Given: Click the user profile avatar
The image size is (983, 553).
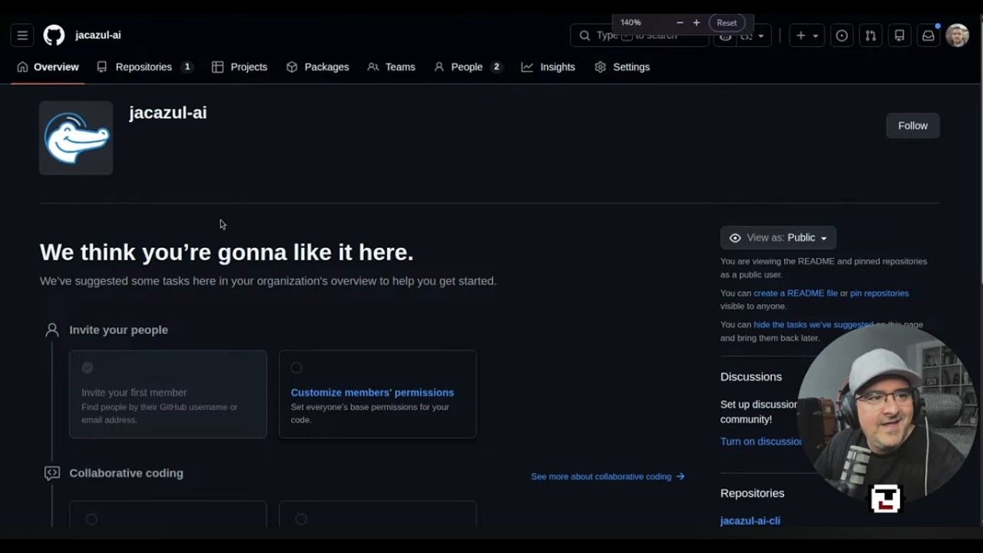Looking at the screenshot, I should (x=958, y=35).
